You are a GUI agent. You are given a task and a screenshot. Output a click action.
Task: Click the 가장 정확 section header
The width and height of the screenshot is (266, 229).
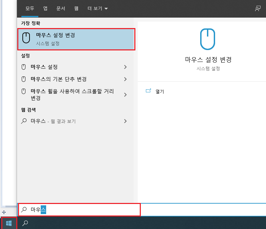click(x=31, y=23)
